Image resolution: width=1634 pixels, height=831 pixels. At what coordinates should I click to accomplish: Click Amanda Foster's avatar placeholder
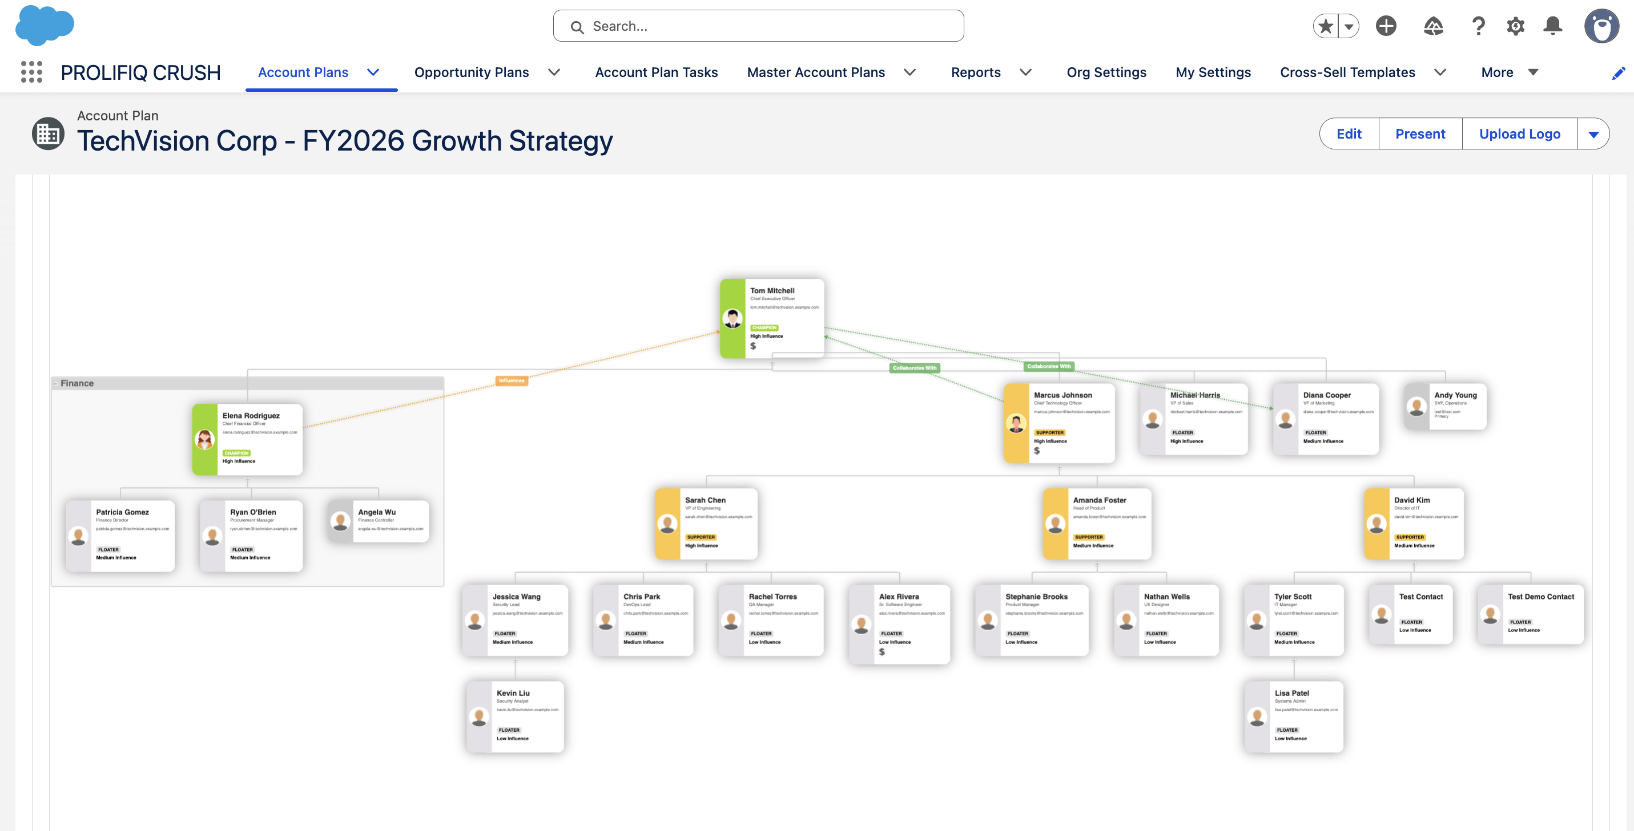1056,524
